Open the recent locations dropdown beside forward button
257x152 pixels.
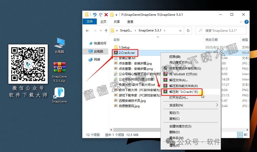pyautogui.click(x=101, y=30)
